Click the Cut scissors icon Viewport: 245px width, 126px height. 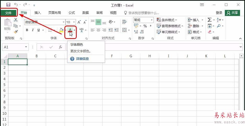point(16,20)
